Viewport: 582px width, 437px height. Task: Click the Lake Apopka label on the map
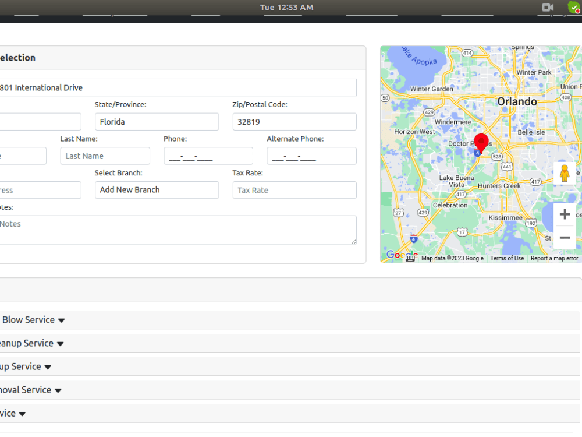coord(420,57)
